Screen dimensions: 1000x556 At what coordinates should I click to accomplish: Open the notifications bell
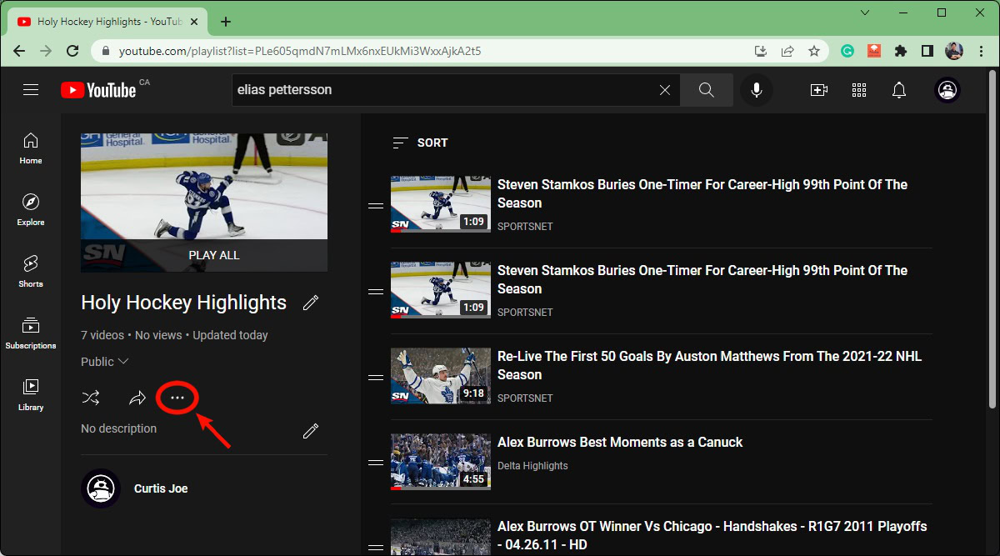pos(899,90)
